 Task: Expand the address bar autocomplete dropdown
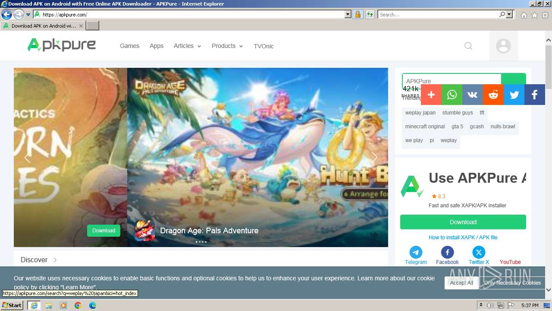click(348, 15)
